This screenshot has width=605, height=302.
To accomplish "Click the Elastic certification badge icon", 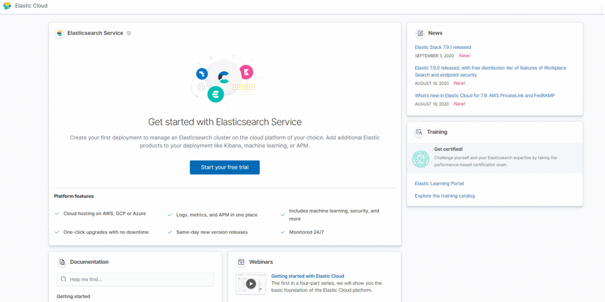I will [421, 159].
